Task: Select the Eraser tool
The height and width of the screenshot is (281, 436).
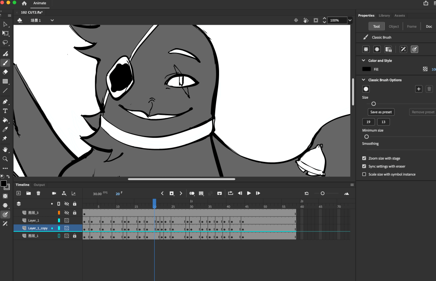Action: click(x=5, y=72)
